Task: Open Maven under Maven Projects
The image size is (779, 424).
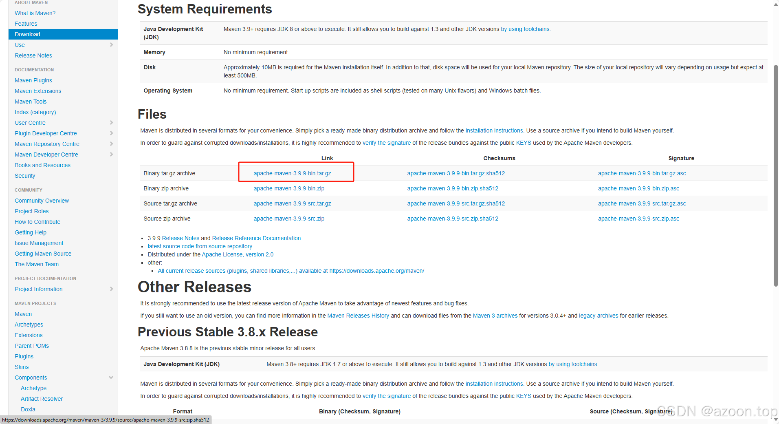Action: pos(23,314)
